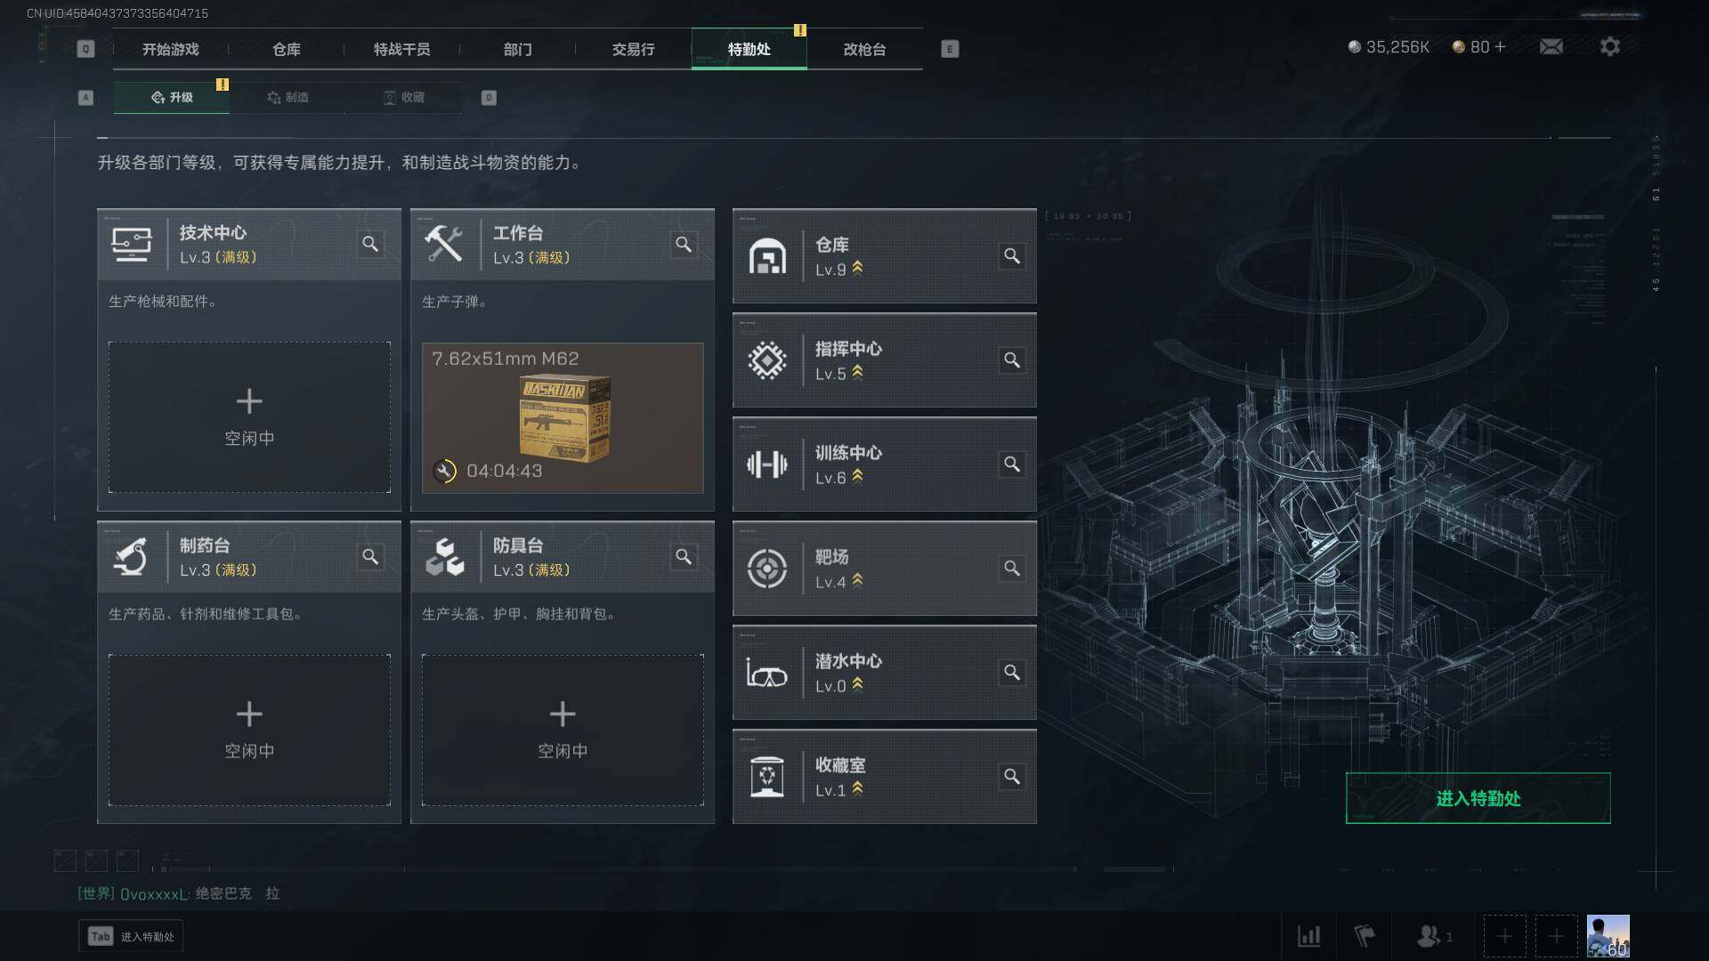Switch to the 交易行 tab

[634, 49]
